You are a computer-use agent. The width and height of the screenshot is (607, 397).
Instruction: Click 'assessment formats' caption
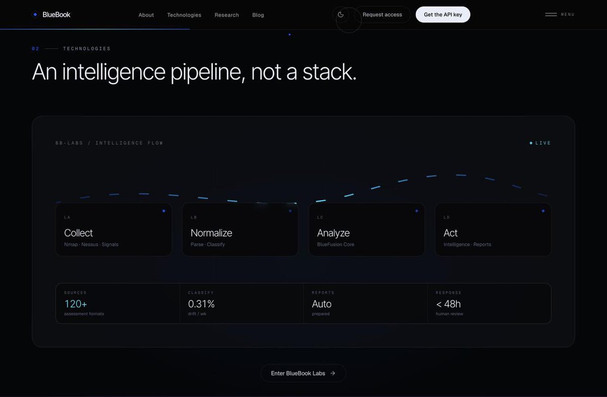click(84, 314)
